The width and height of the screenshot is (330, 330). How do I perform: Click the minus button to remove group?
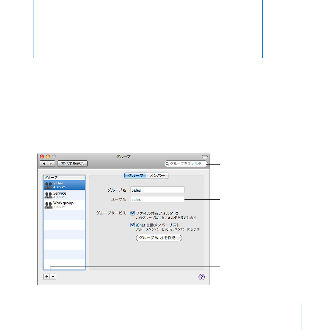coord(53,277)
